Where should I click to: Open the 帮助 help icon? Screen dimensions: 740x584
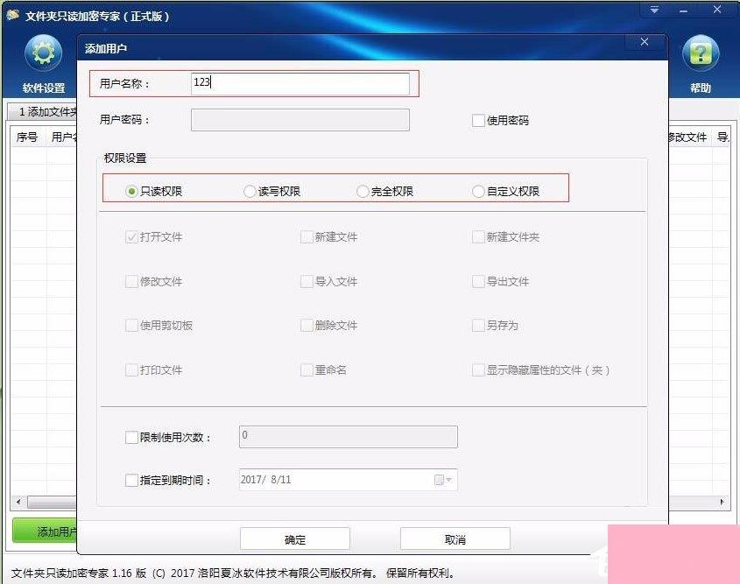[701, 53]
